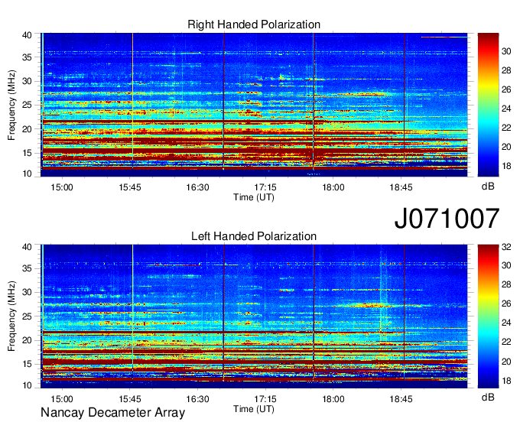
Task: Click the 17:15 time tick of Left Handed plot
Action: click(x=265, y=399)
